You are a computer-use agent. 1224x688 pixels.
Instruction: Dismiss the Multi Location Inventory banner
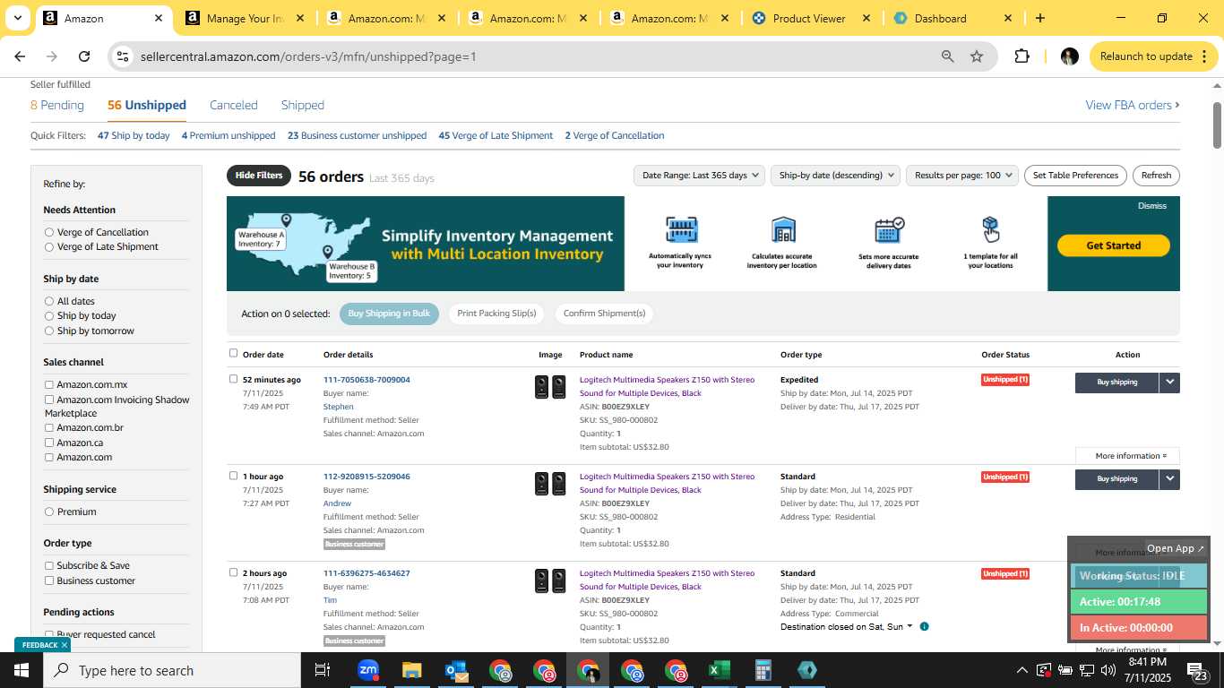pyautogui.click(x=1152, y=206)
